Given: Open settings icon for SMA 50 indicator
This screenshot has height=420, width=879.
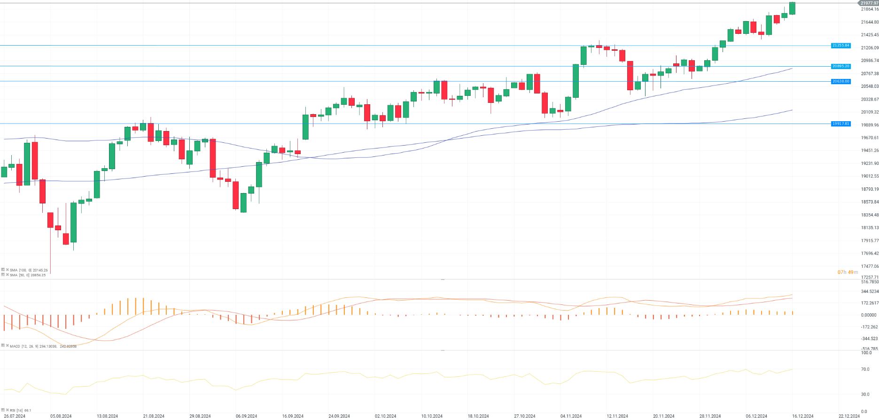Looking at the screenshot, I should point(3,275).
